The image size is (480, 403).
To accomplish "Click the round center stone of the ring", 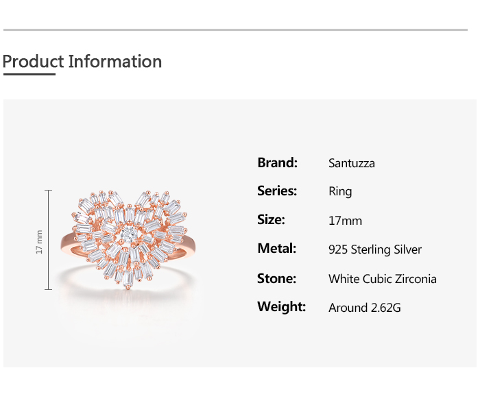I will (126, 235).
